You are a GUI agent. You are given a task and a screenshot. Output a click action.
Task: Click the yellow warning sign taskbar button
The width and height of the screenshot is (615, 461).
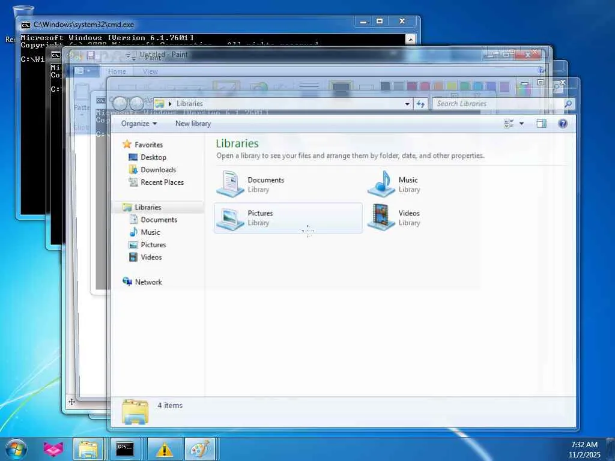pyautogui.click(x=165, y=449)
